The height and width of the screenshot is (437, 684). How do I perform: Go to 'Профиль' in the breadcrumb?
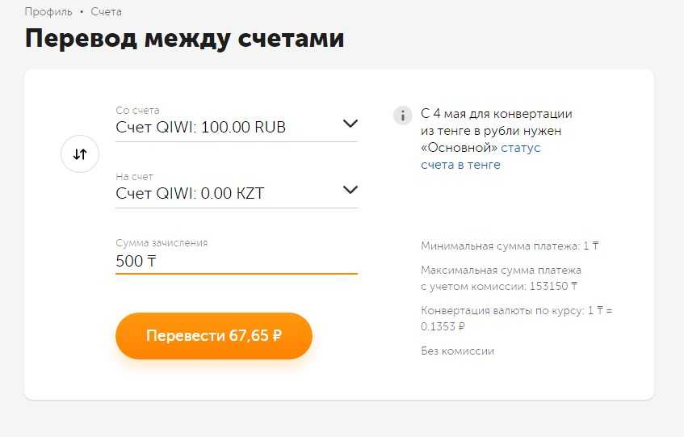[x=48, y=12]
